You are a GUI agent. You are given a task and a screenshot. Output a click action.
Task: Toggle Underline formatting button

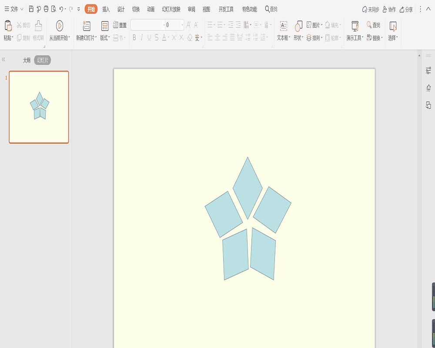point(149,37)
